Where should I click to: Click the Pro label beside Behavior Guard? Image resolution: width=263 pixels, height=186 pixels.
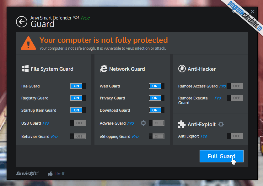(54, 136)
